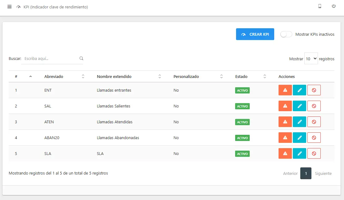The height and width of the screenshot is (200, 344).
Task: Deactivate the SAL KPI with ban icon
Action: tap(314, 106)
